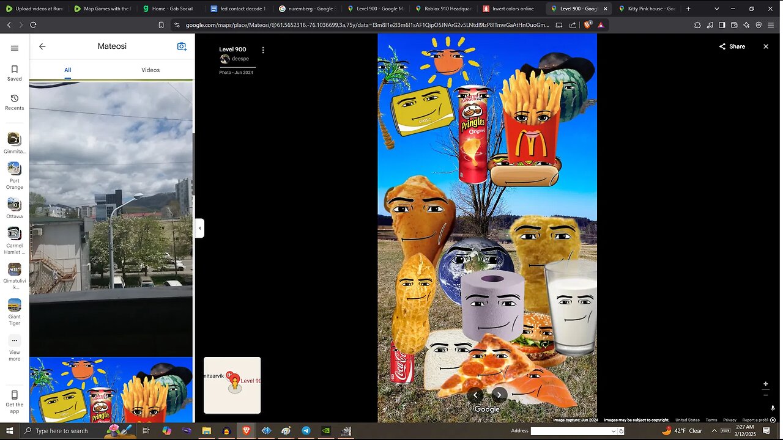Image resolution: width=783 pixels, height=440 pixels.
Task: Open taskbar Address bar dropdown
Action: (x=614, y=431)
